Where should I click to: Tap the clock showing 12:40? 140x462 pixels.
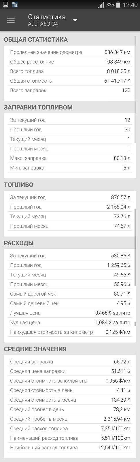[130, 5]
